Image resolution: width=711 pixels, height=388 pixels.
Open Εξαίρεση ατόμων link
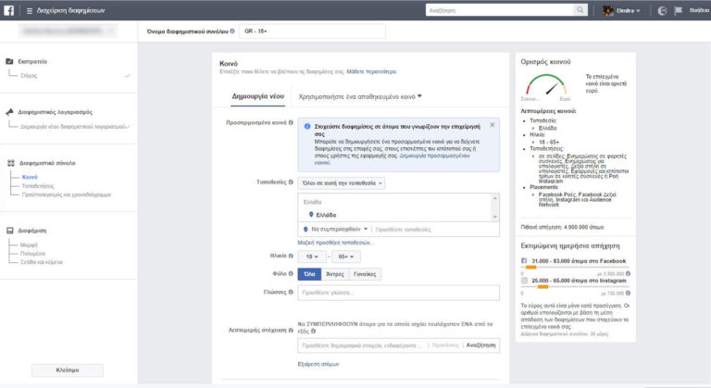point(318,364)
